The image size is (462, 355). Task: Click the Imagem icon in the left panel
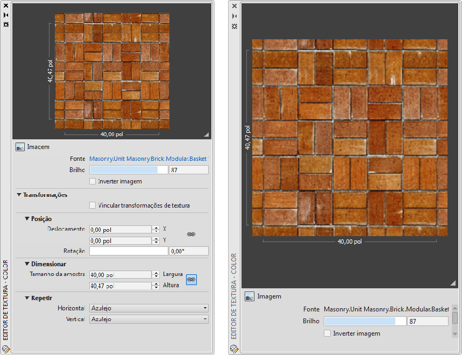(20, 147)
